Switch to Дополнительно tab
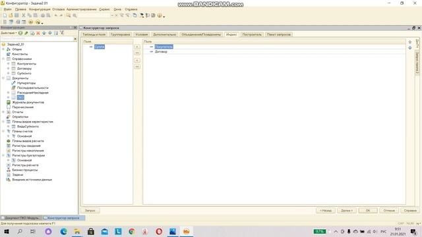Viewport: 422px width, 237px height. (164, 34)
